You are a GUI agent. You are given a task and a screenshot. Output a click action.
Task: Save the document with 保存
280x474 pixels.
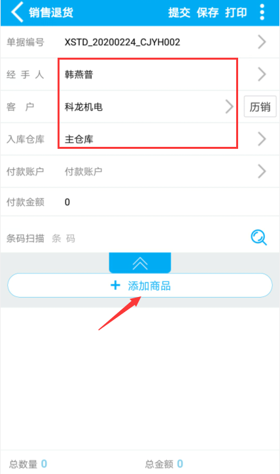pos(207,12)
